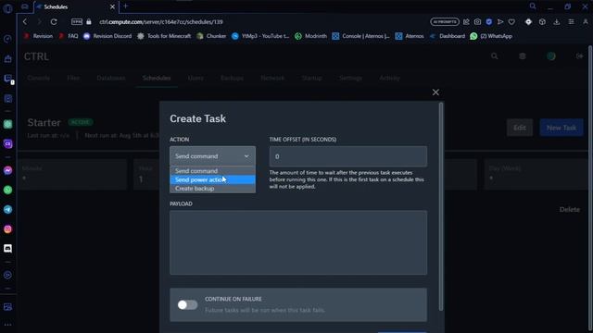Image resolution: width=593 pixels, height=333 pixels.
Task: Open the Dashboard bookmark
Action: (x=447, y=36)
